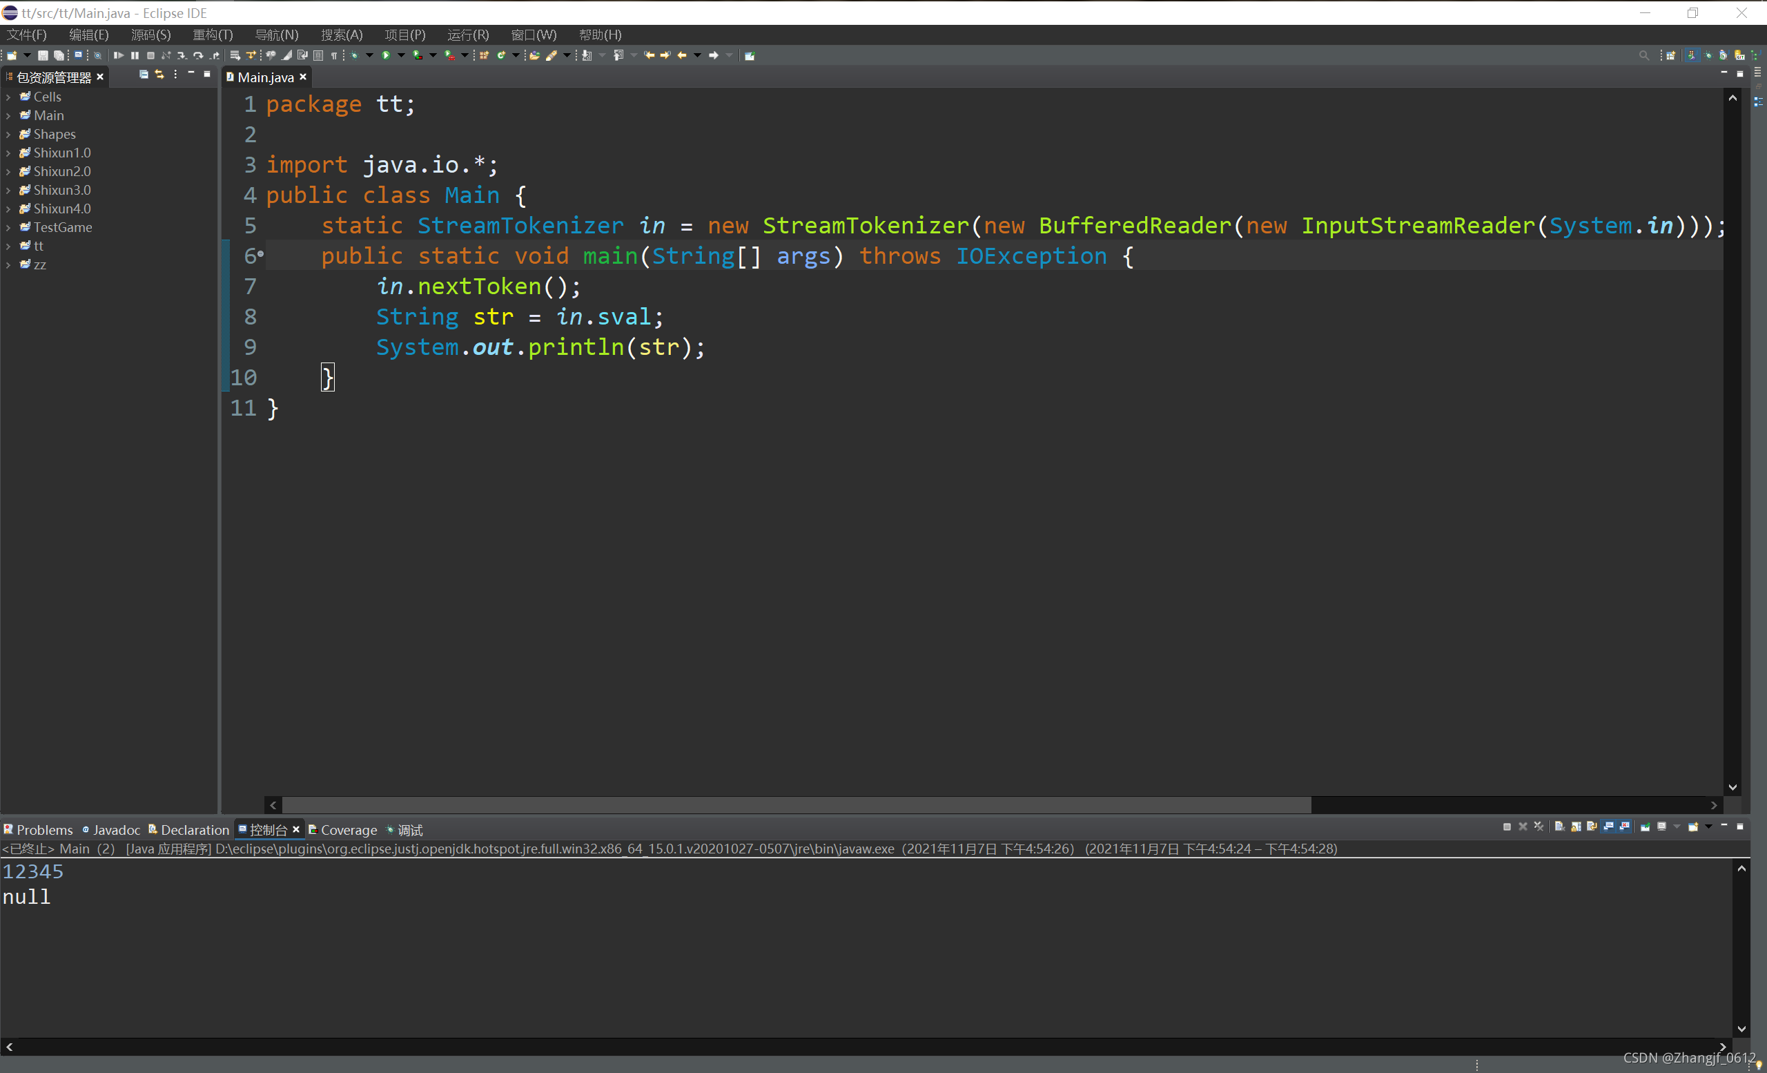Expand the TestGame project in Package Explorer
1767x1073 pixels.
[10, 227]
